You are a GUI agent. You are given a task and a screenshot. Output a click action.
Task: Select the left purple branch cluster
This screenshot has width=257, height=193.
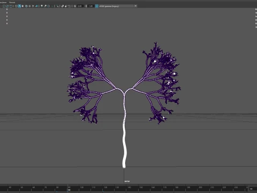(86, 84)
